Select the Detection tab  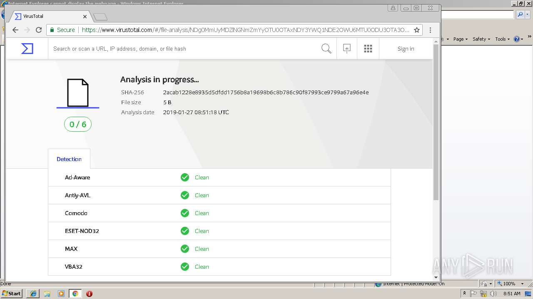(69, 159)
